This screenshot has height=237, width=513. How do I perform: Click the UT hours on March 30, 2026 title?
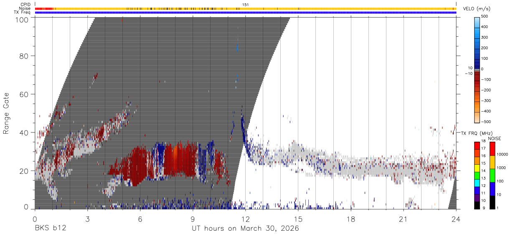click(x=245, y=229)
